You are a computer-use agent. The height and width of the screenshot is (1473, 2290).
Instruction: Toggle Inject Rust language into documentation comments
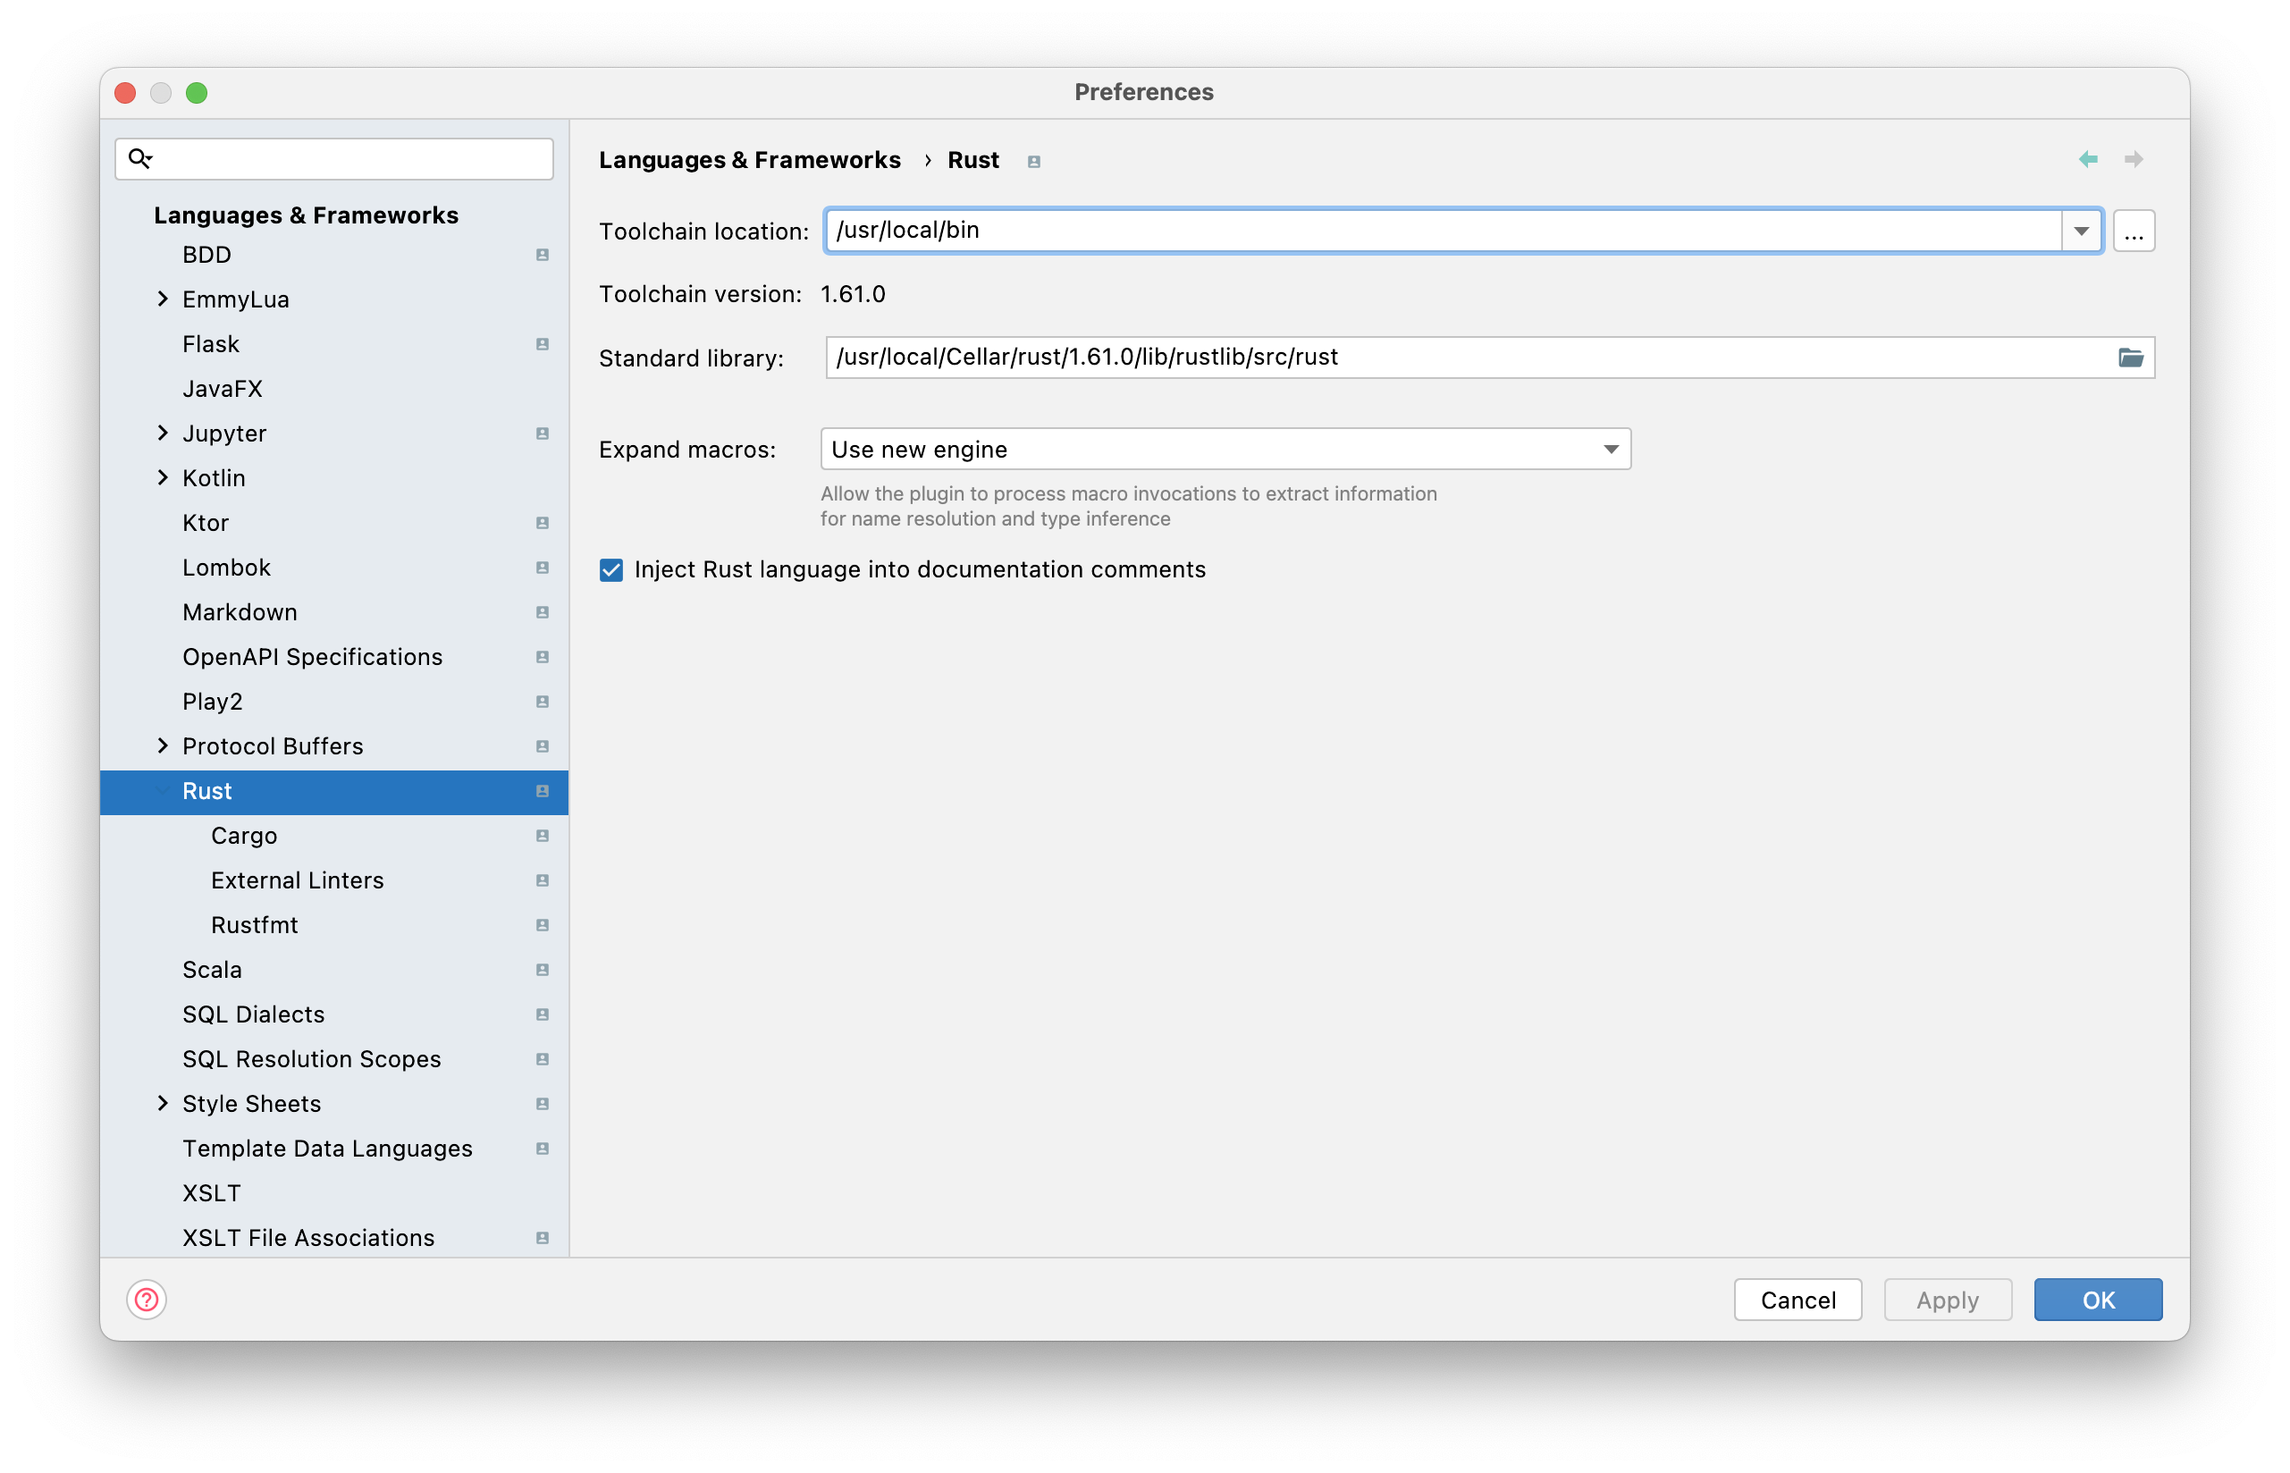point(611,570)
